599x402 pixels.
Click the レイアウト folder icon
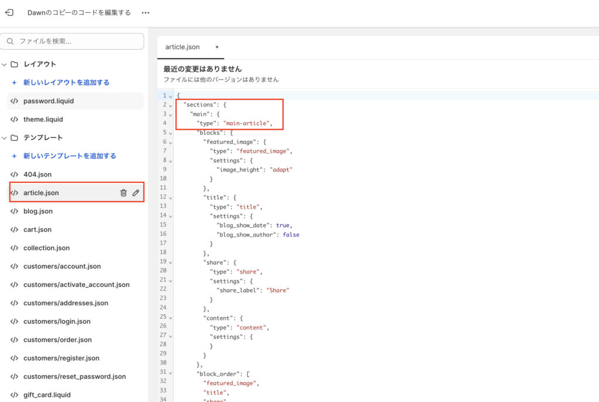pyautogui.click(x=14, y=64)
